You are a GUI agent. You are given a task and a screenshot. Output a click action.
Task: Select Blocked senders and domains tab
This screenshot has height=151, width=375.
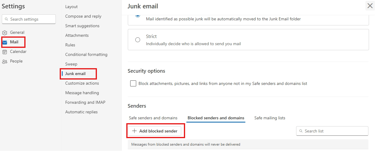pyautogui.click(x=216, y=118)
